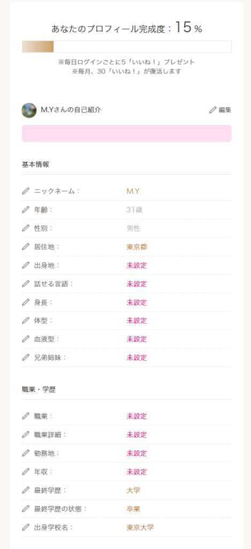Click 未設定 for 職業詳細
Image resolution: width=251 pixels, height=549 pixels.
(136, 434)
